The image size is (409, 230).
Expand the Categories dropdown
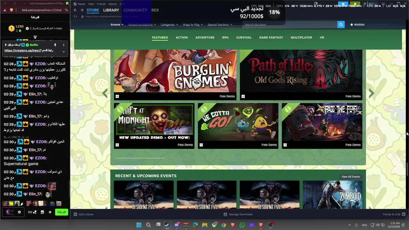(169, 25)
